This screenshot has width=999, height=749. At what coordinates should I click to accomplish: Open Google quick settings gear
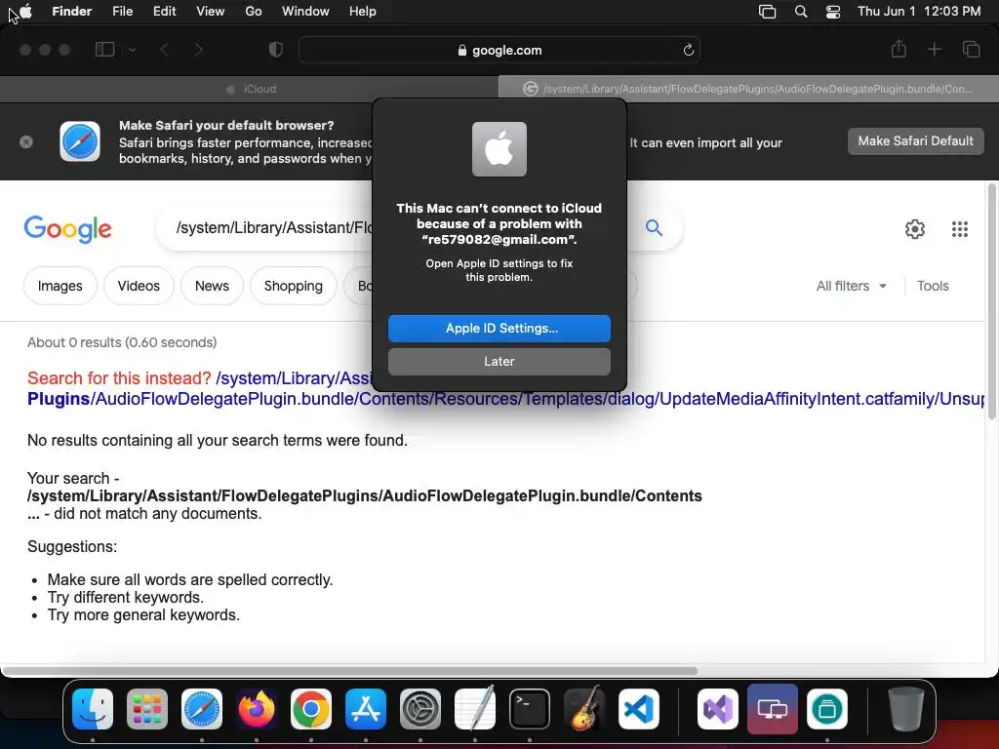coord(915,228)
